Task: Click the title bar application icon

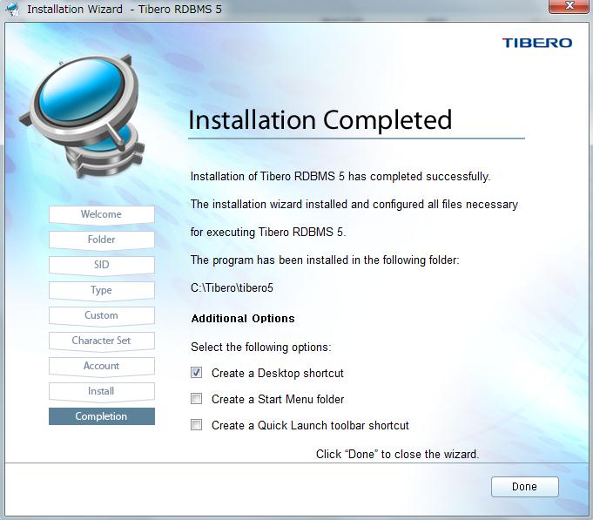Action: [13, 9]
